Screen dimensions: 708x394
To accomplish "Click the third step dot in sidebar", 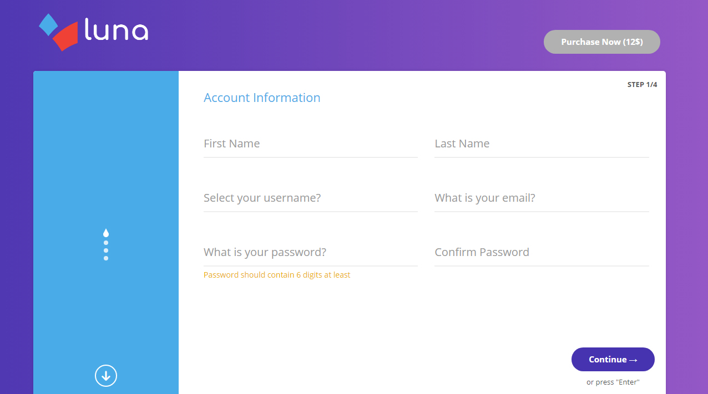I will pyautogui.click(x=106, y=250).
